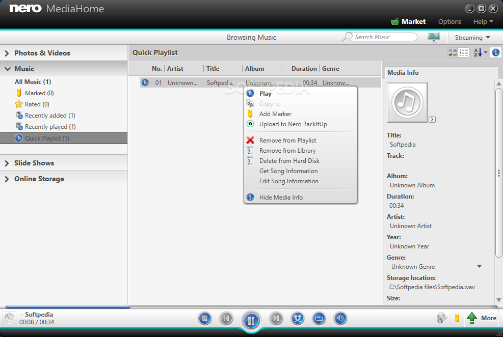This screenshot has height=337, width=503.
Task: Sort by Title column header
Action: click(x=213, y=69)
